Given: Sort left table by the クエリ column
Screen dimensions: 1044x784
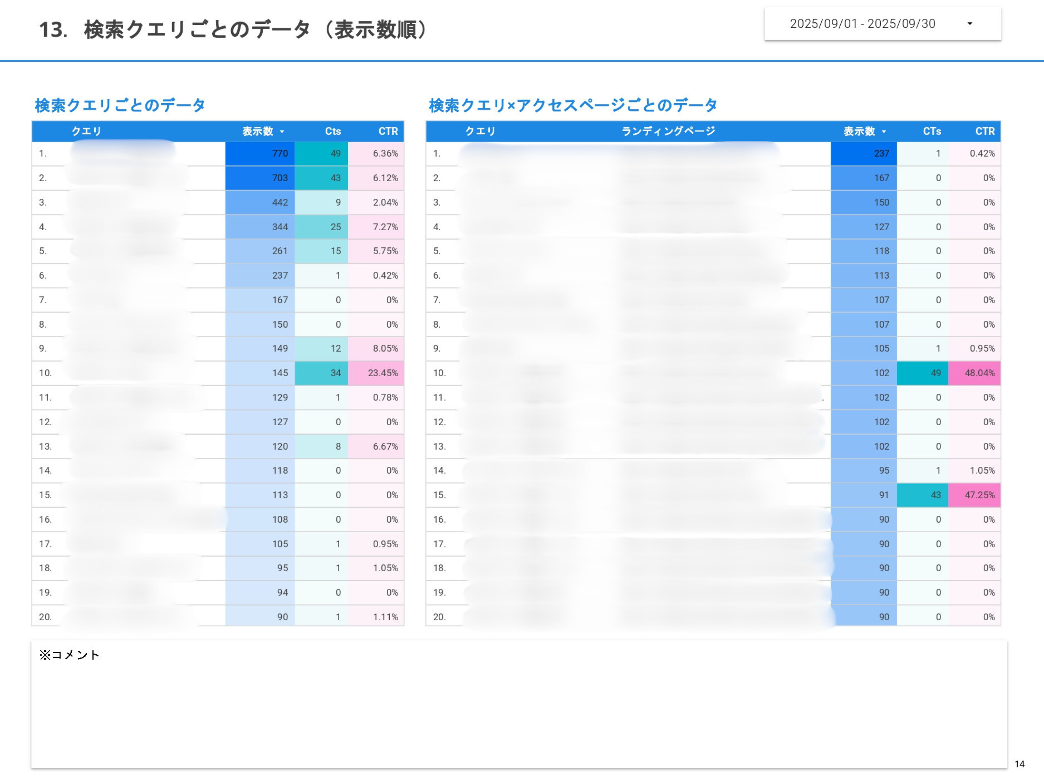Looking at the screenshot, I should [86, 132].
